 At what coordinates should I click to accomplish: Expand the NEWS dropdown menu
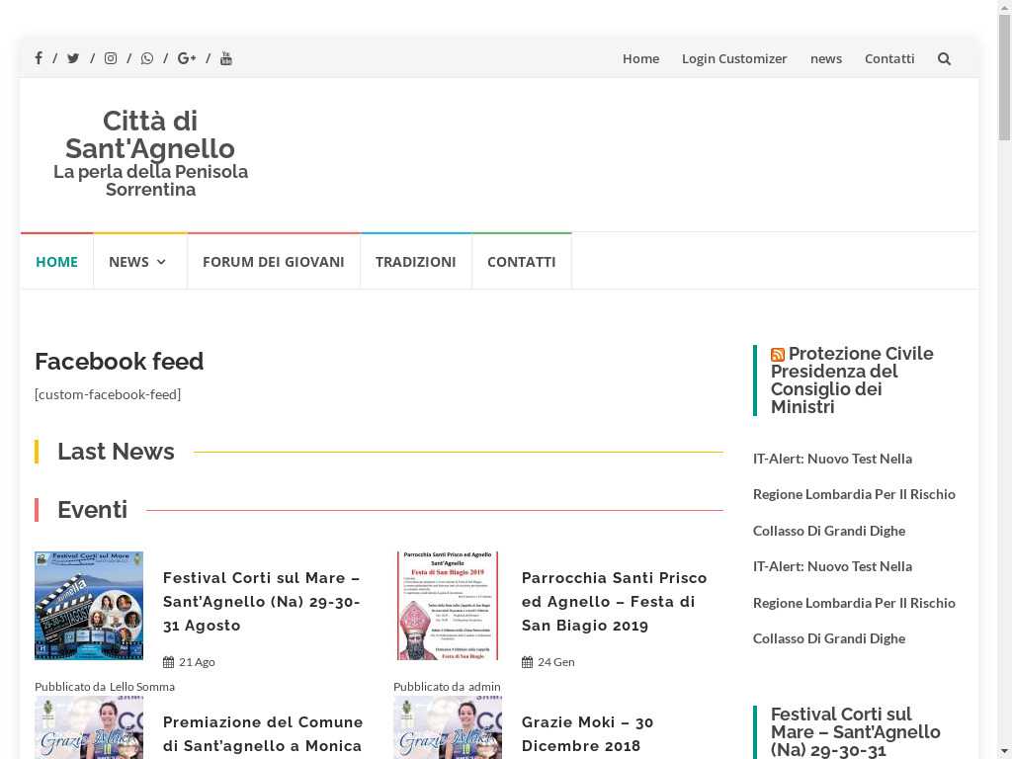[139, 262]
